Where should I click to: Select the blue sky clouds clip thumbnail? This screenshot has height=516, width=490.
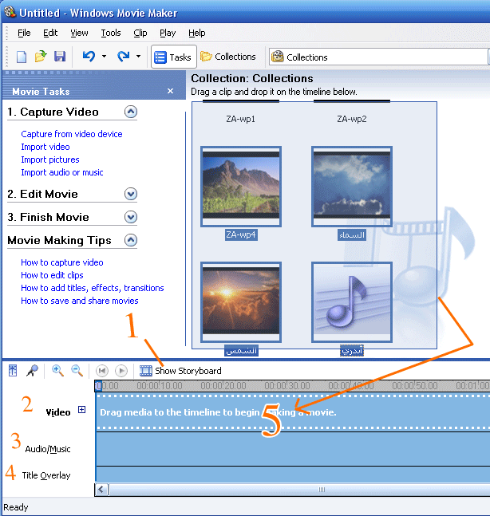(x=352, y=187)
